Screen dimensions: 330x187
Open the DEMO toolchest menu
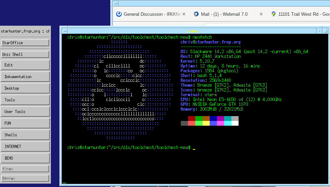25,158
